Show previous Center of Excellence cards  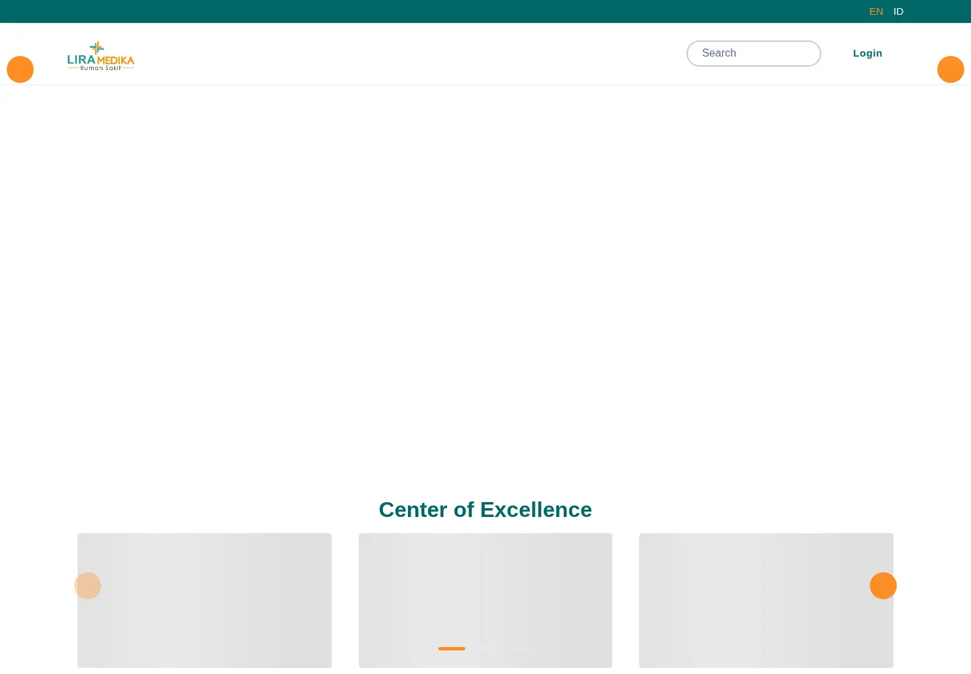click(88, 586)
